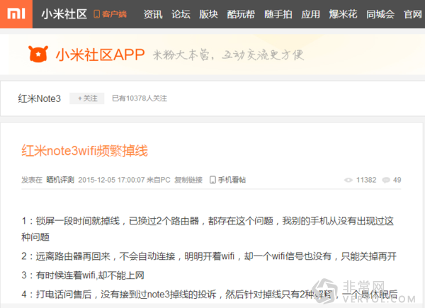This screenshot has width=425, height=308.
Task: Click the eye view count icon
Action: pyautogui.click(x=348, y=180)
